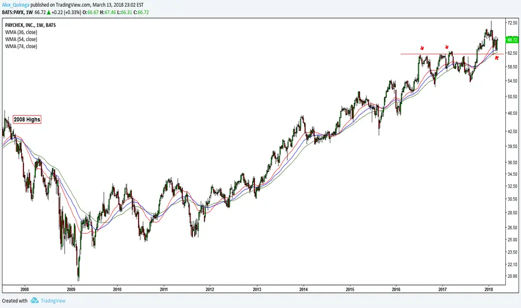Click the 32.50 price axis label

coord(513,186)
